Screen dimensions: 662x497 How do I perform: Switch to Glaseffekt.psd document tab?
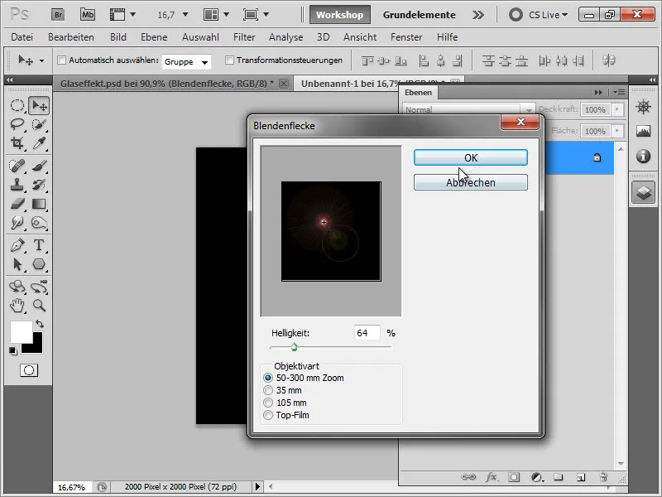pos(167,84)
